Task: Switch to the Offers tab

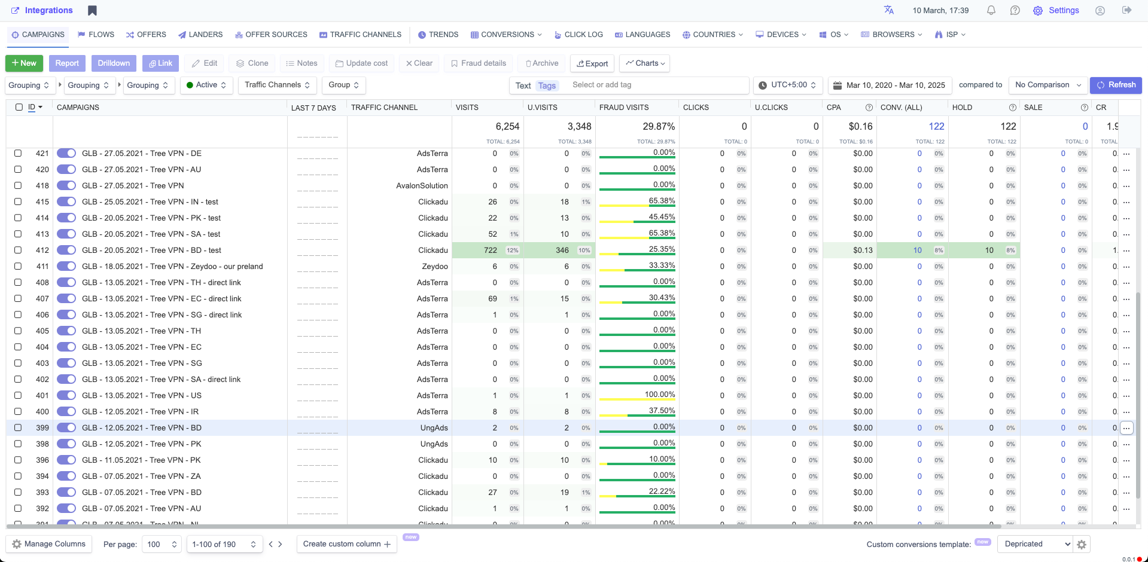Action: point(146,35)
